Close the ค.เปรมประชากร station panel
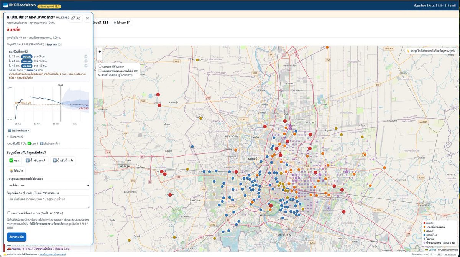Image resolution: width=460 pixels, height=257 pixels. point(87,18)
